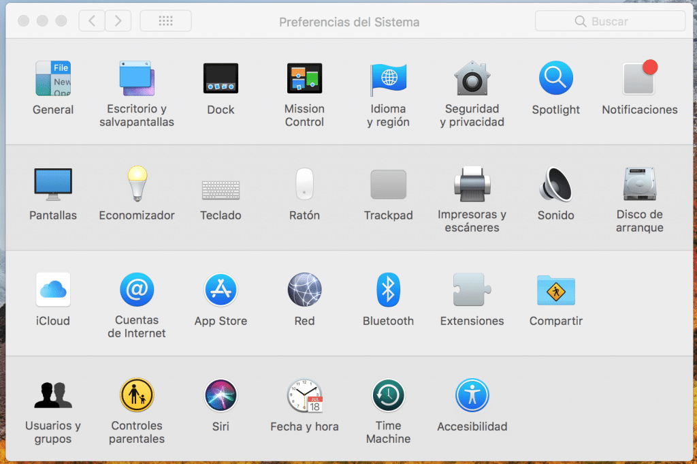Viewport: 697px width, 464px height.
Task: Open Escritorio y salvapantallas preferences
Action: (x=137, y=79)
